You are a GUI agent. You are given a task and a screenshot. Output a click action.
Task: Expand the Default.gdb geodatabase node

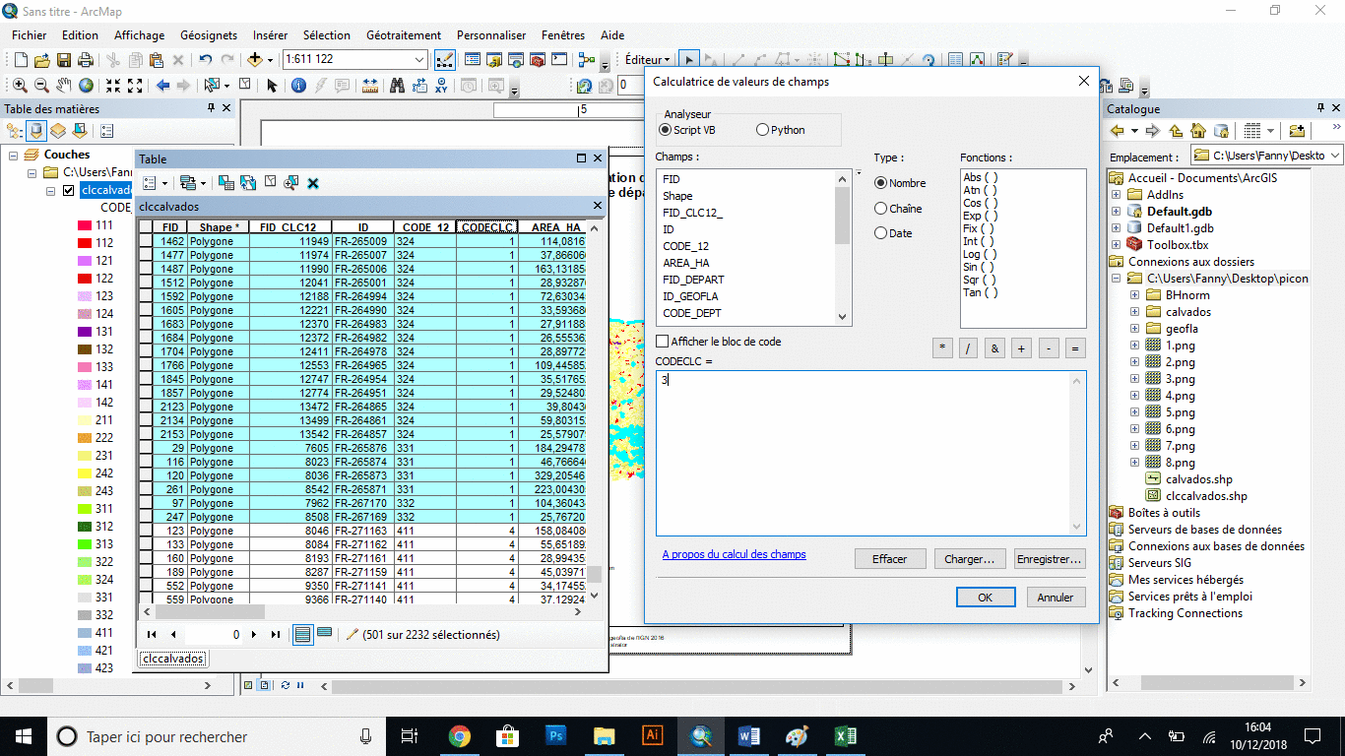pyautogui.click(x=1117, y=212)
